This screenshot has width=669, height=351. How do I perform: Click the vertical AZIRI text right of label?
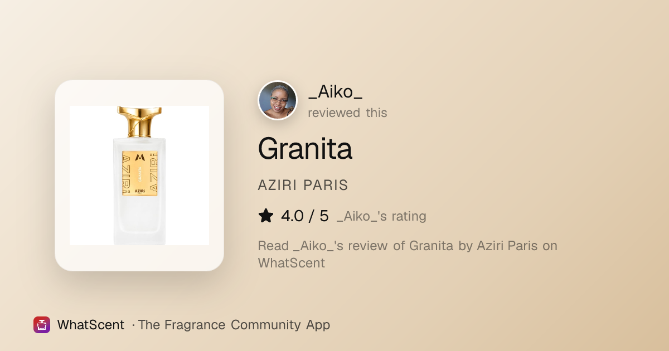(154, 173)
